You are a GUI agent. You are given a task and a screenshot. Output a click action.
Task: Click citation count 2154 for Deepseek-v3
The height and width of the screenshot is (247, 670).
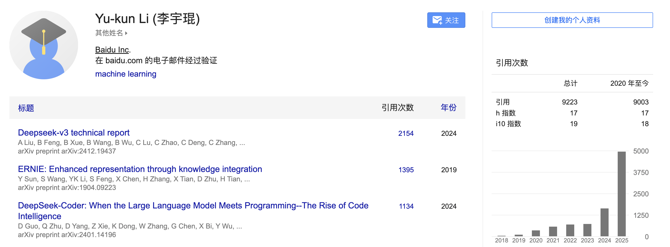pos(406,133)
